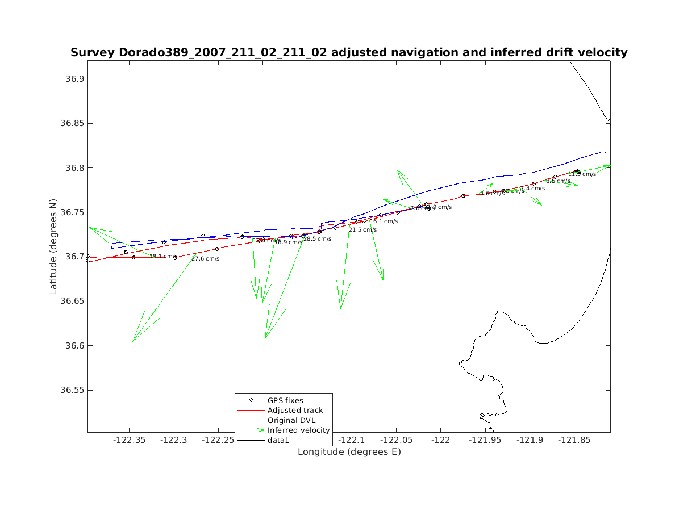Click the data1 line sample in legend

251,441
